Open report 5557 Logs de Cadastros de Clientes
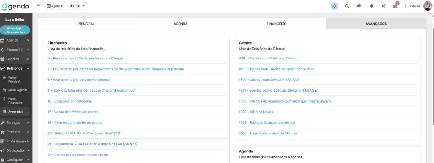 pos(268,133)
